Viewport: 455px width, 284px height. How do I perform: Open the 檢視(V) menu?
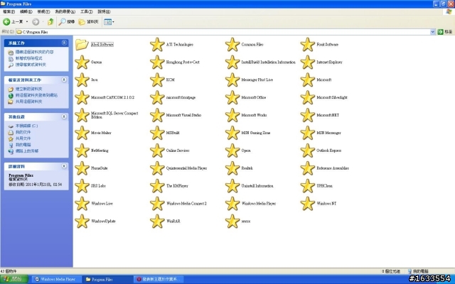click(x=43, y=11)
